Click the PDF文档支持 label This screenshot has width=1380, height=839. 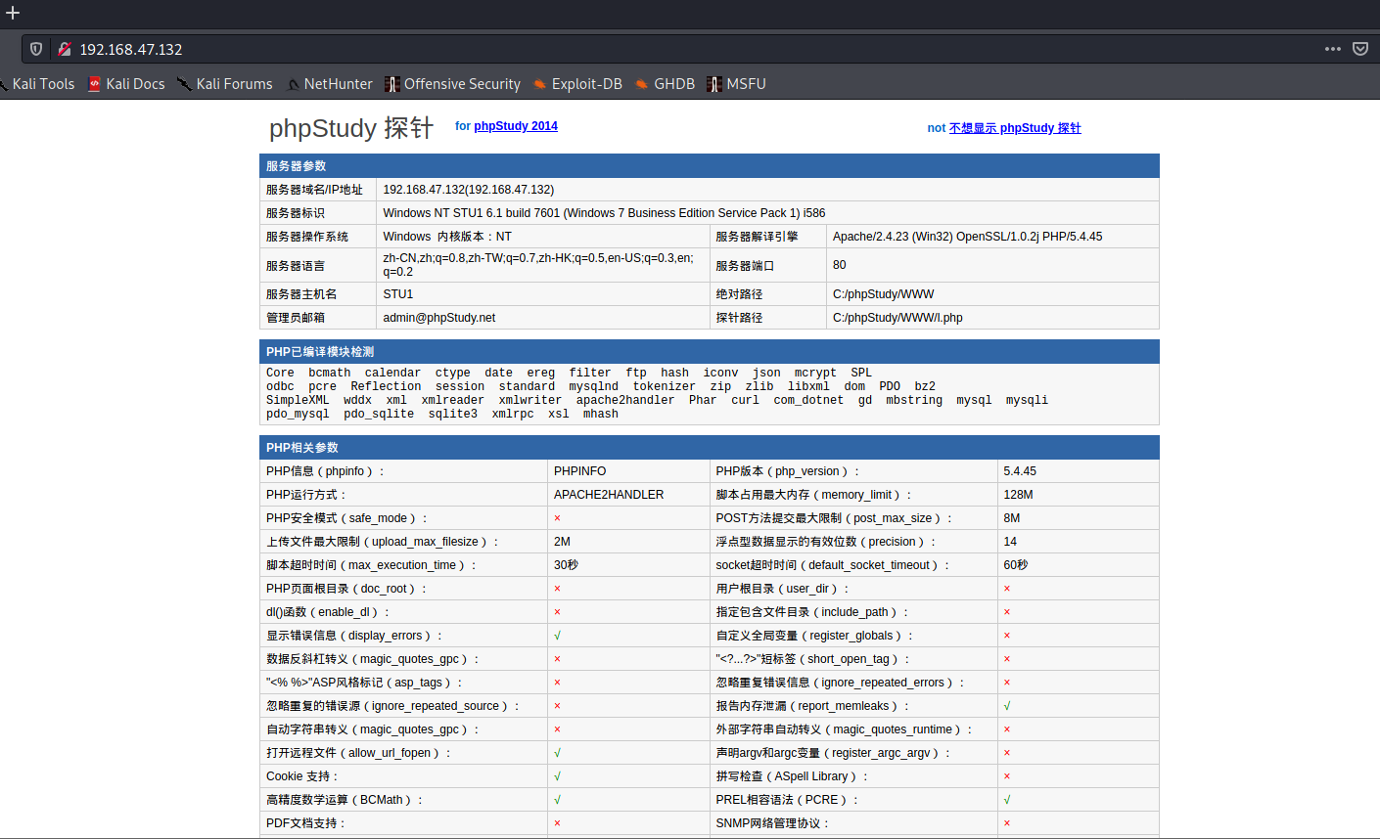click(x=306, y=823)
